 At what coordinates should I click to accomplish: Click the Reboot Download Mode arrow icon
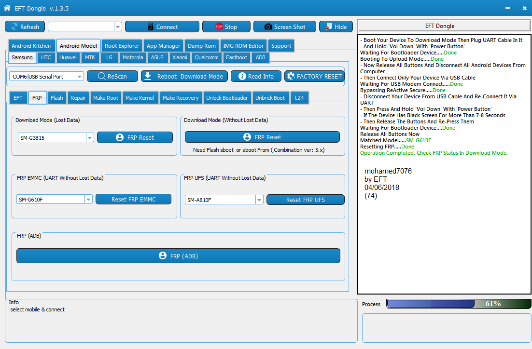click(x=148, y=76)
